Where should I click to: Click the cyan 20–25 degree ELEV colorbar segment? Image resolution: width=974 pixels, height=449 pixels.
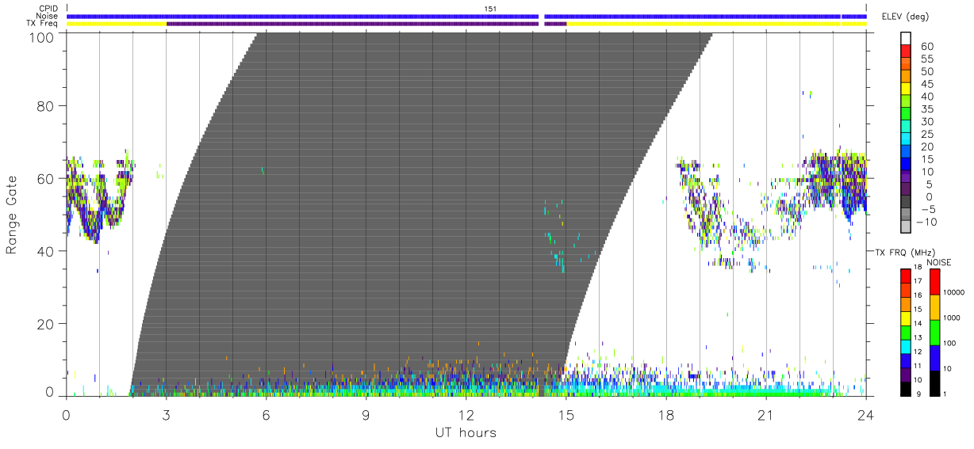click(905, 140)
